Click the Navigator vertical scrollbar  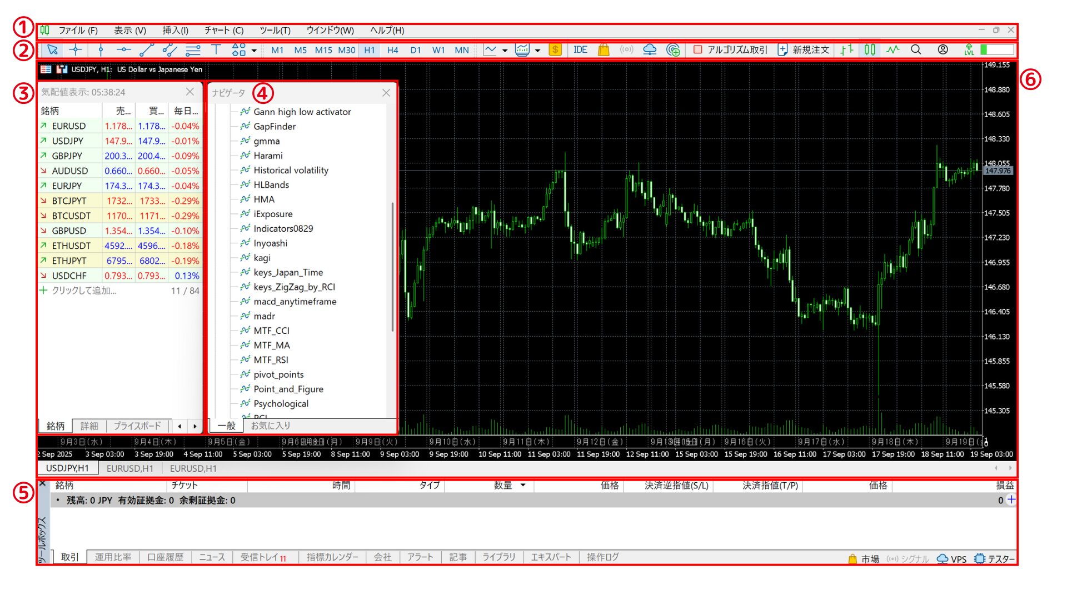pos(392,267)
